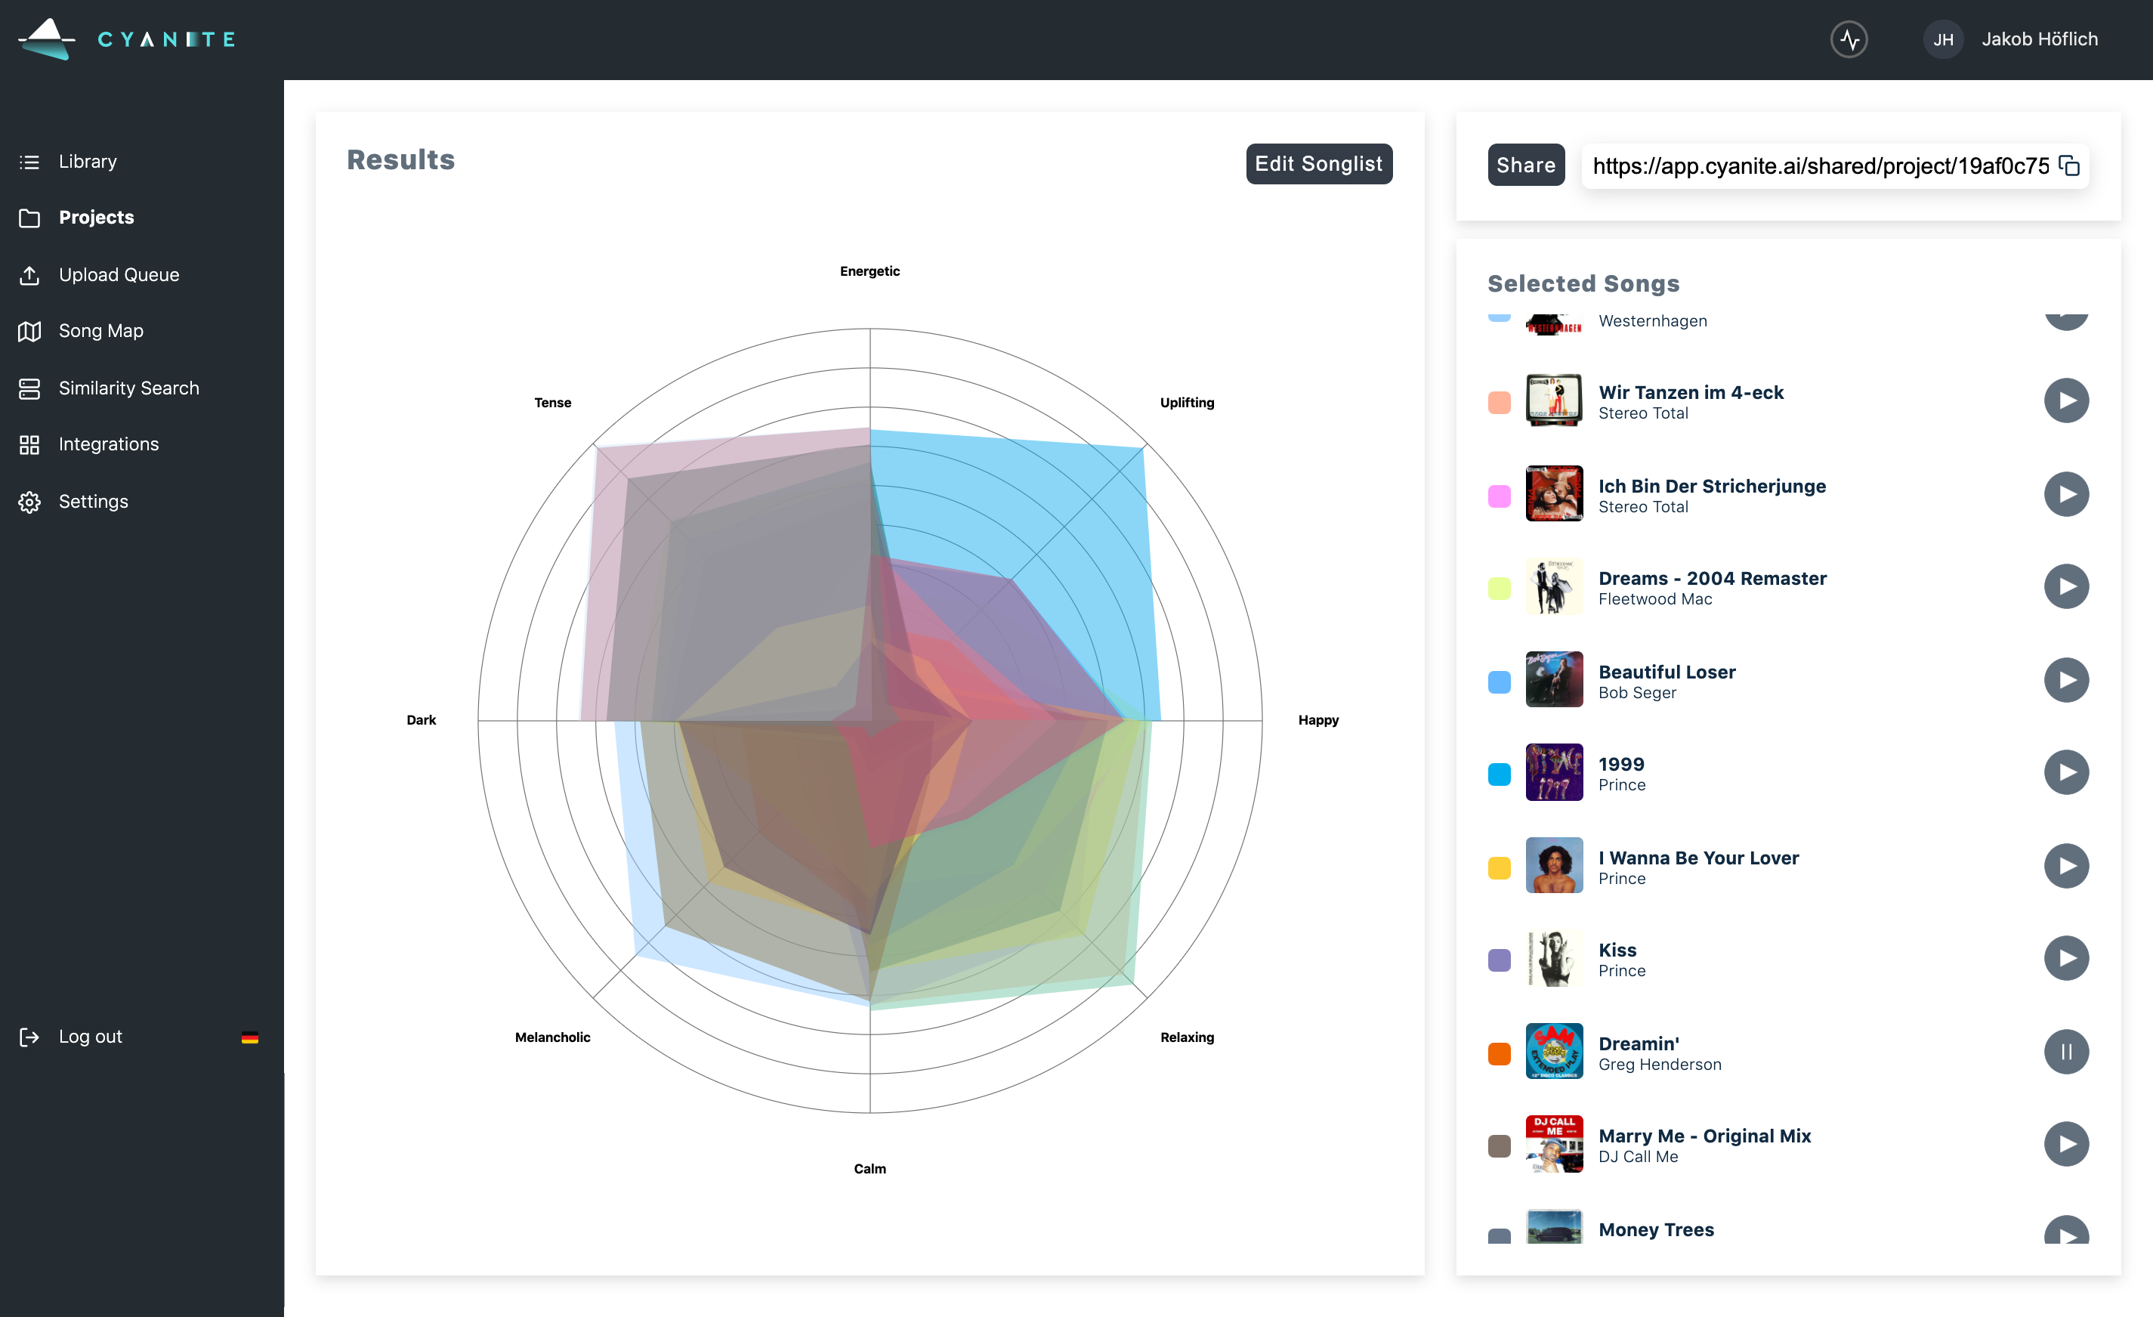This screenshot has width=2153, height=1317.
Task: Click the Wir Tanzen im 4-eck album cover
Action: tap(1554, 400)
